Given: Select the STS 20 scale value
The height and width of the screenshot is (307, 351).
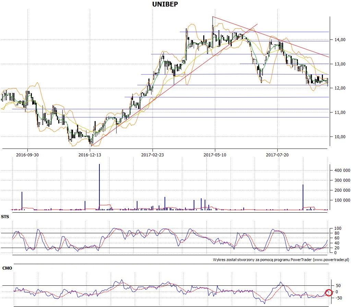Looking at the screenshot, I should [337, 248].
